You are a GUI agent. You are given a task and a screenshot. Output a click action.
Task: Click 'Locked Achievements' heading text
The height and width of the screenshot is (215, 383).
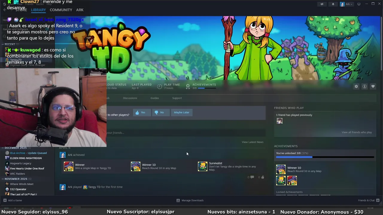coord(289,192)
